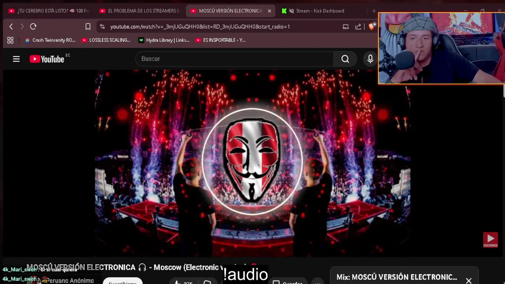This screenshot has width=505, height=284.
Task: Open the ES INSPORTABLE - Y... bookmark
Action: tap(221, 40)
